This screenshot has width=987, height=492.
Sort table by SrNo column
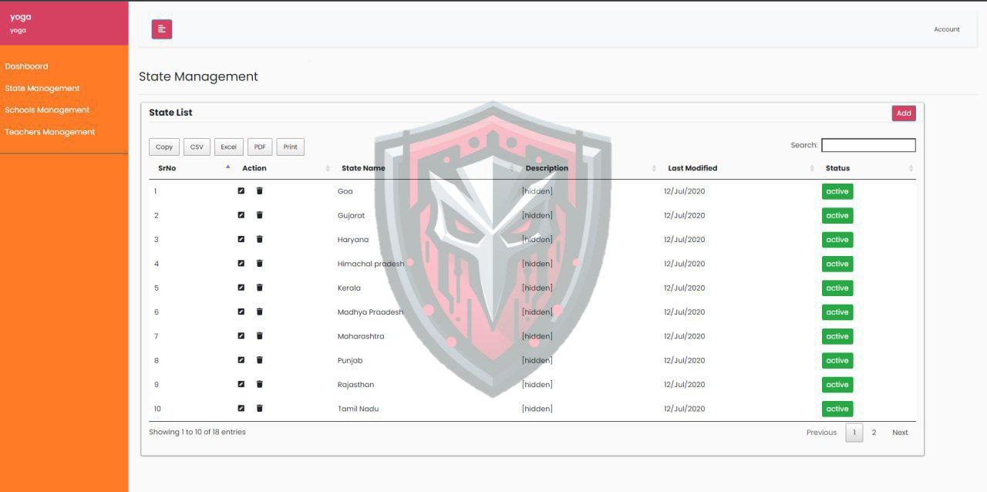[167, 168]
